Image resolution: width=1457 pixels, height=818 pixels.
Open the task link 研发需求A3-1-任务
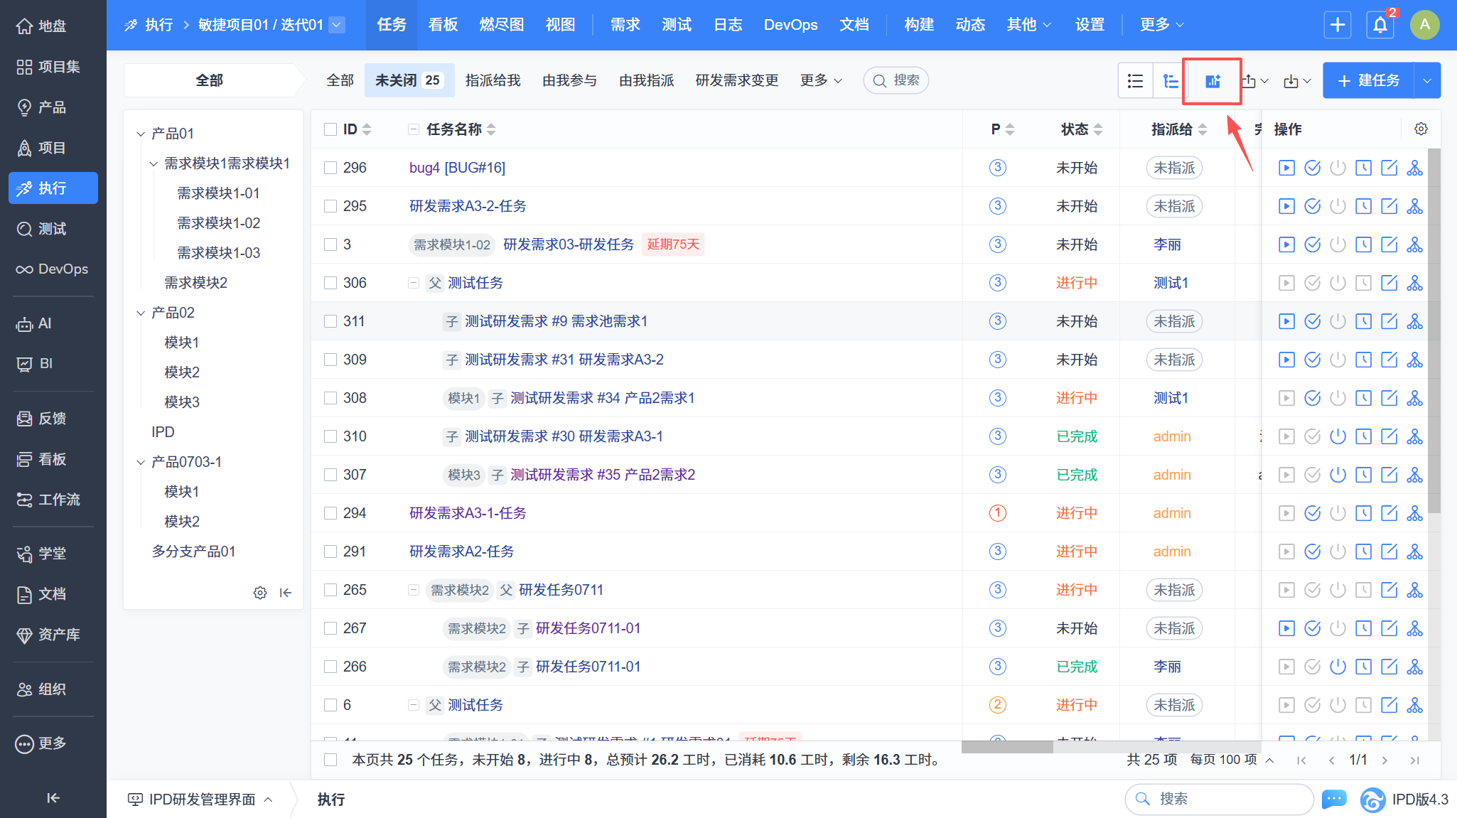pyautogui.click(x=468, y=513)
